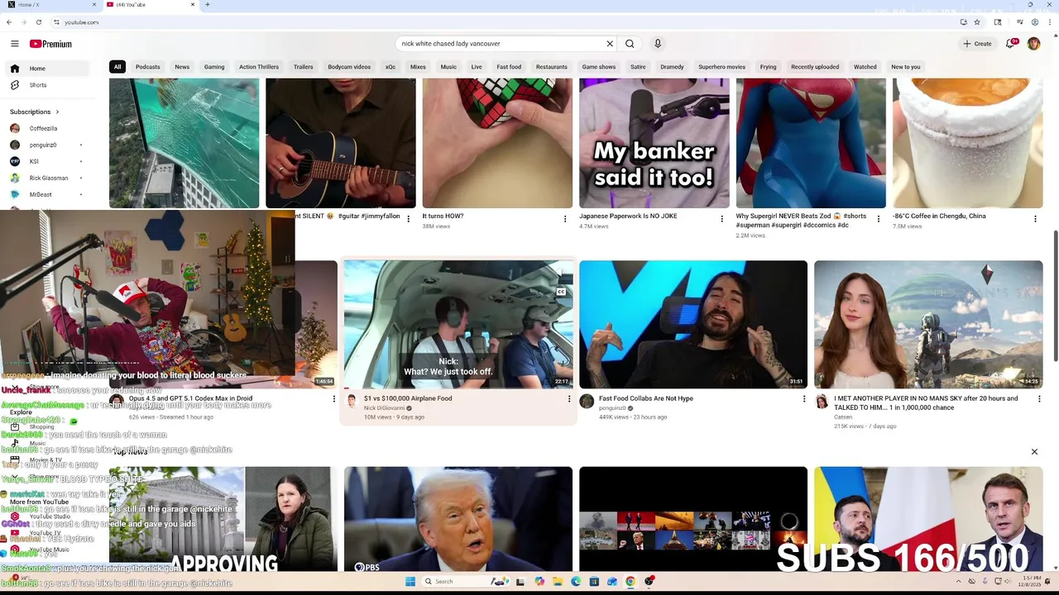The height and width of the screenshot is (595, 1059).
Task: Open File Explorer from taskbar
Action: click(558, 582)
